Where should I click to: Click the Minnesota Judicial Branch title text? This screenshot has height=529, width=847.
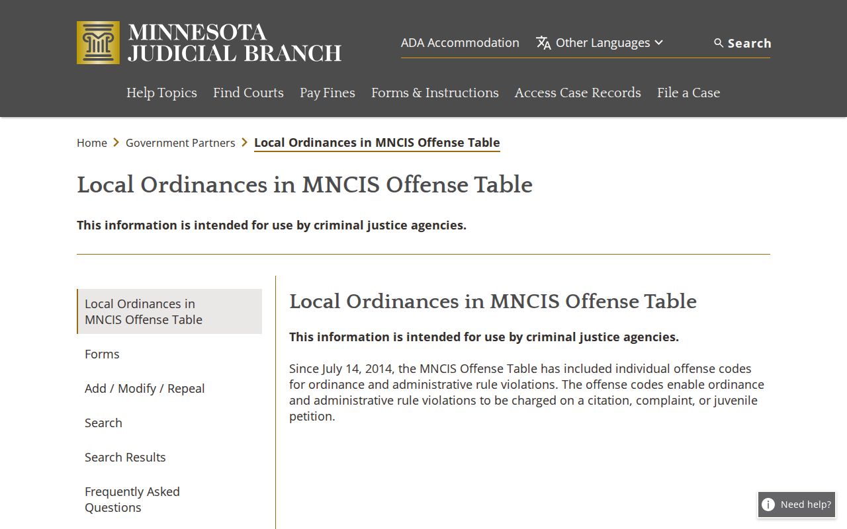(235, 42)
